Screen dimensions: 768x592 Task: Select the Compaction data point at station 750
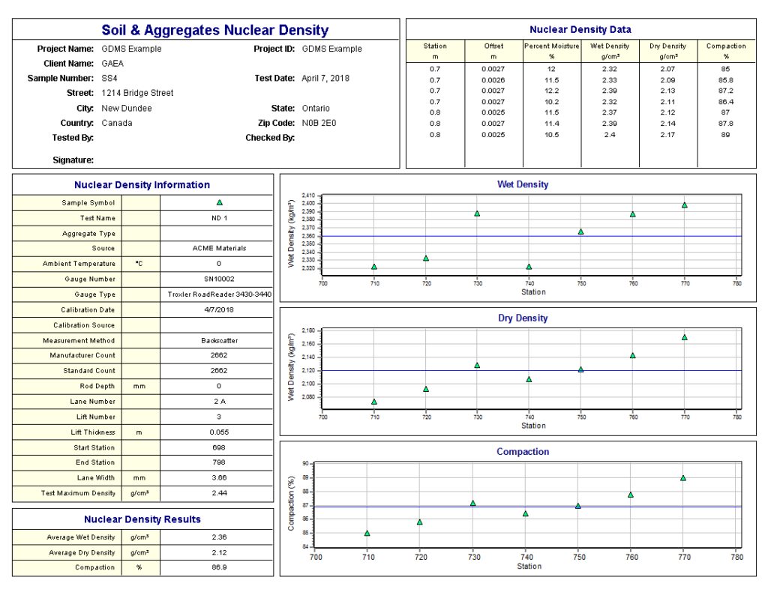pos(578,506)
